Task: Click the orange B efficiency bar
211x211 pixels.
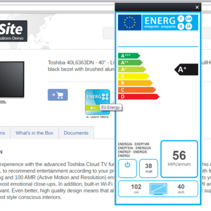Action: (135, 83)
